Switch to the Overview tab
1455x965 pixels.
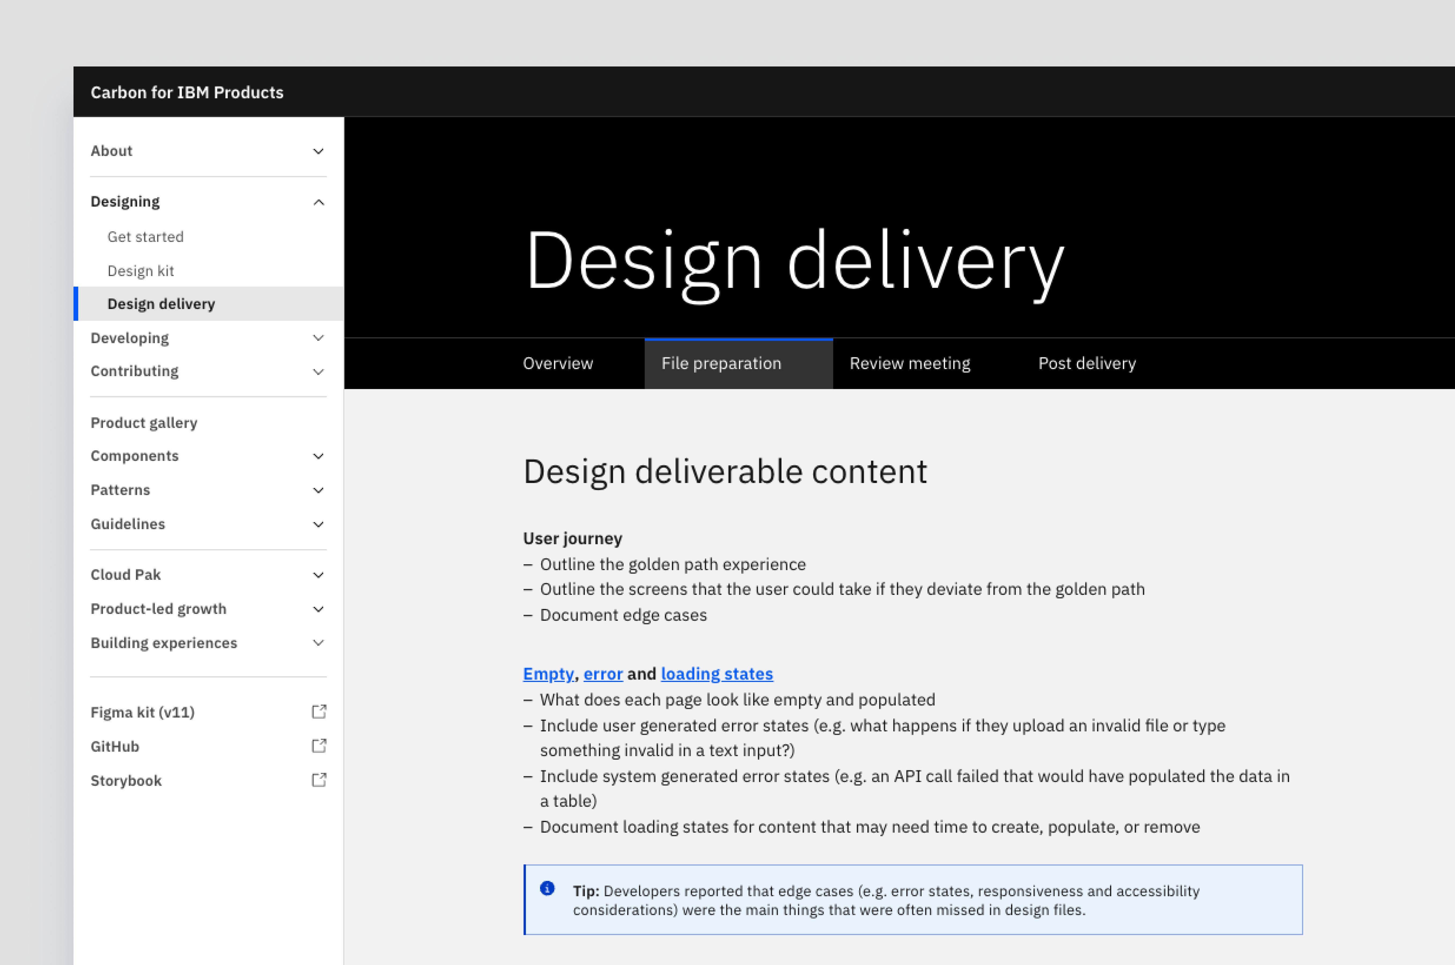[x=558, y=364]
